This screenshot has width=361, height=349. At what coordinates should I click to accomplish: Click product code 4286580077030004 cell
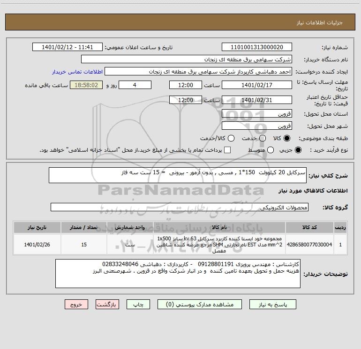pyautogui.click(x=309, y=245)
